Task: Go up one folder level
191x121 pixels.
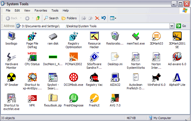Action: (x=38, y=18)
